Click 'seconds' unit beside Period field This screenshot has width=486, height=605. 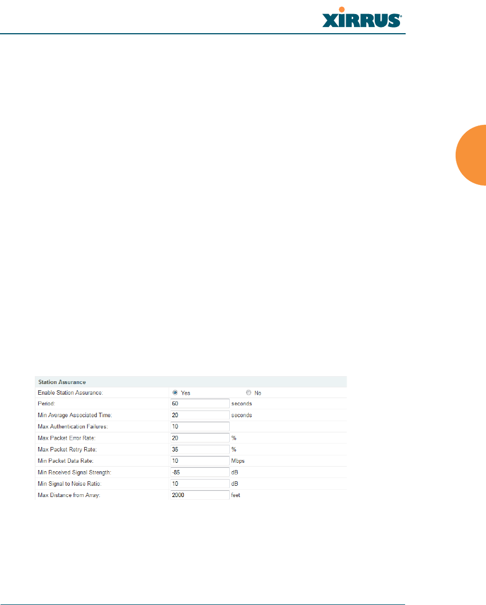[242, 404]
